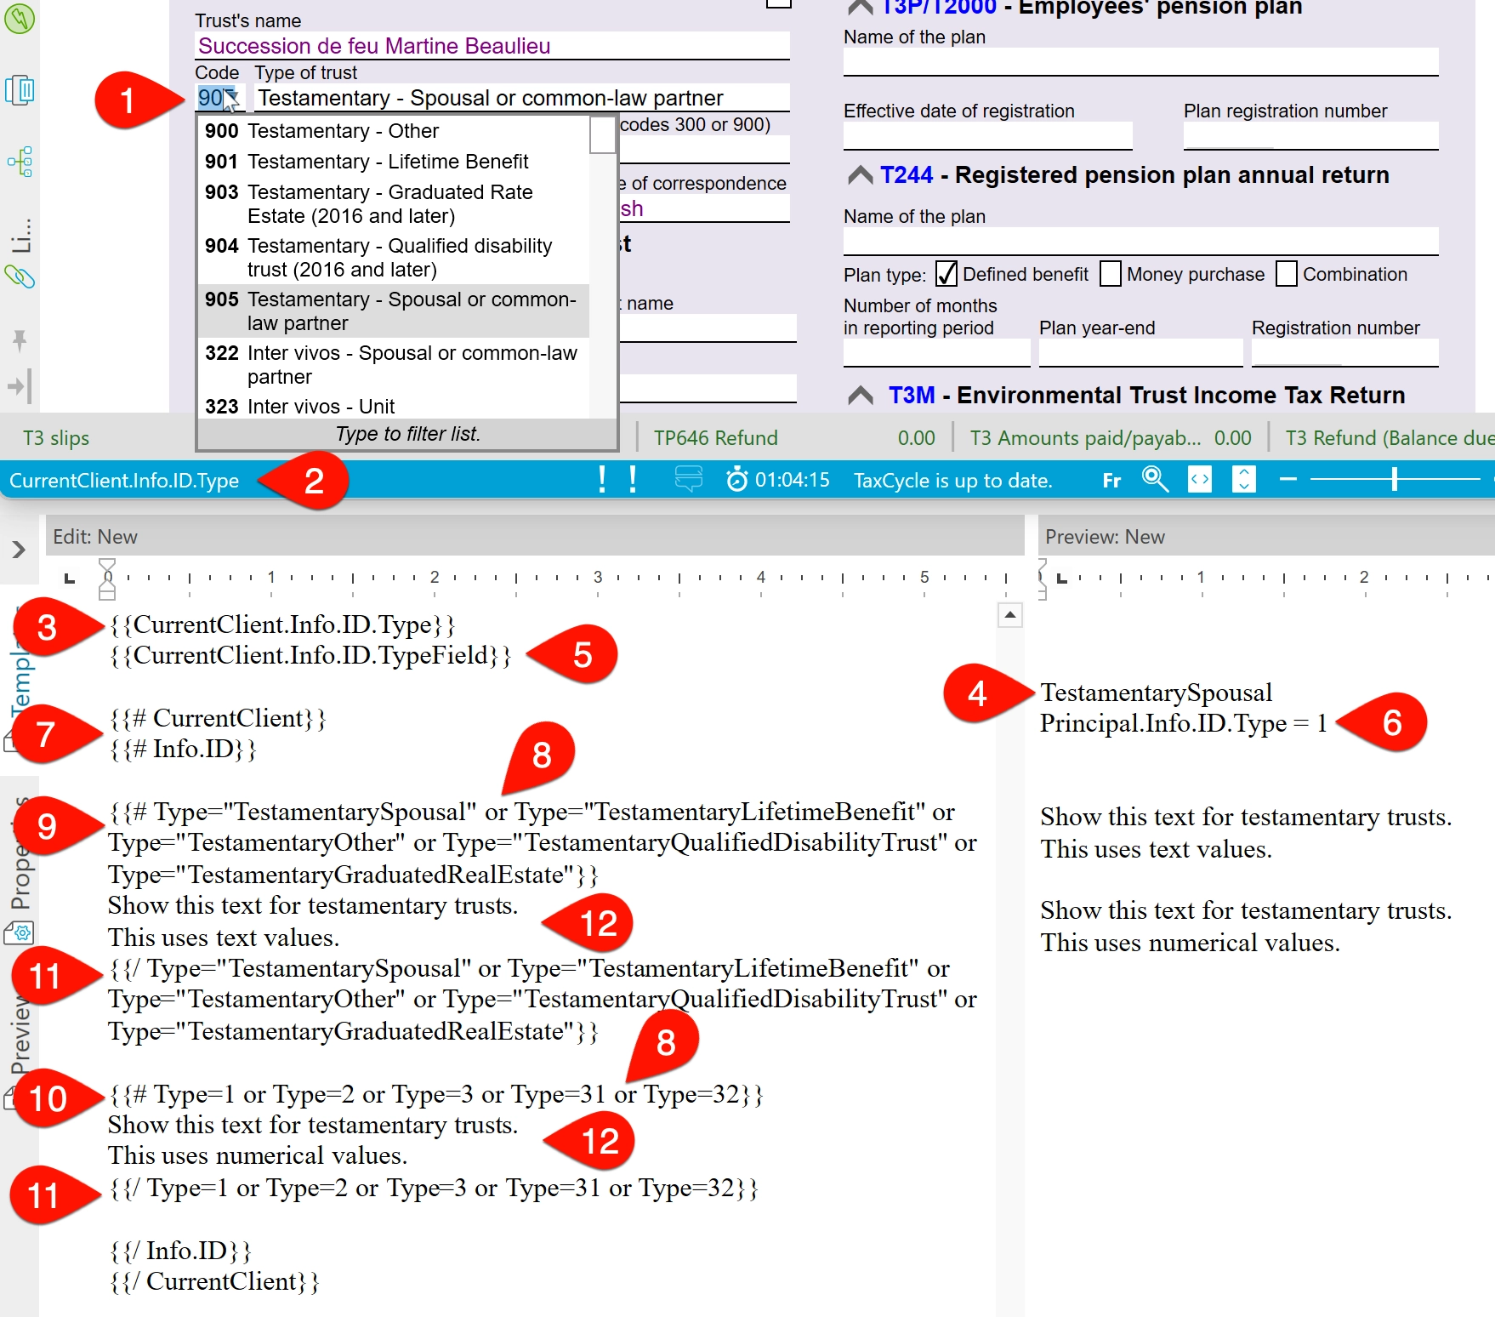Open the Preview side tab
The image size is (1495, 1317).
pos(20,1034)
